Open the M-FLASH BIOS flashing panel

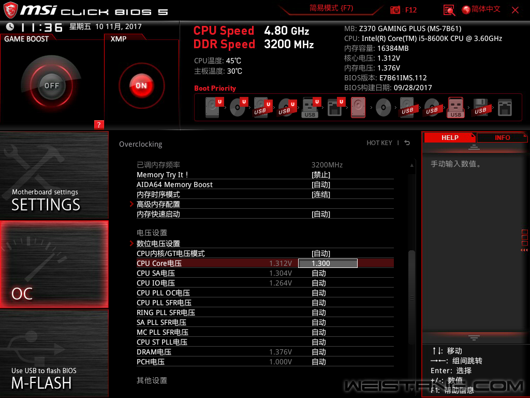(54, 353)
